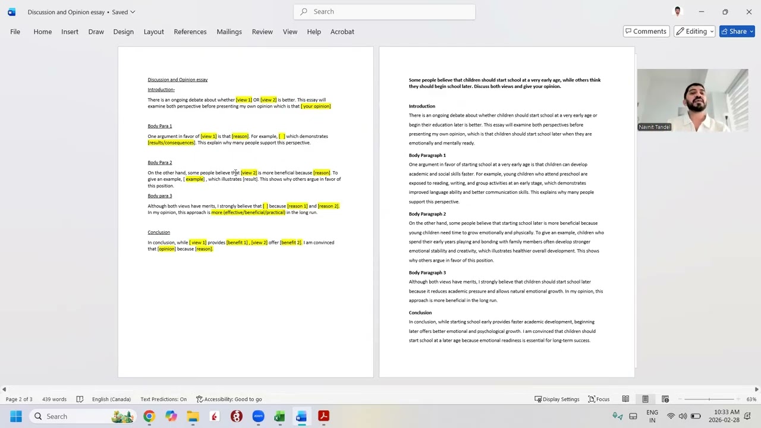This screenshot has width=761, height=428.
Task: Click the horizontal scrollbar left arrow
Action: click(4, 389)
